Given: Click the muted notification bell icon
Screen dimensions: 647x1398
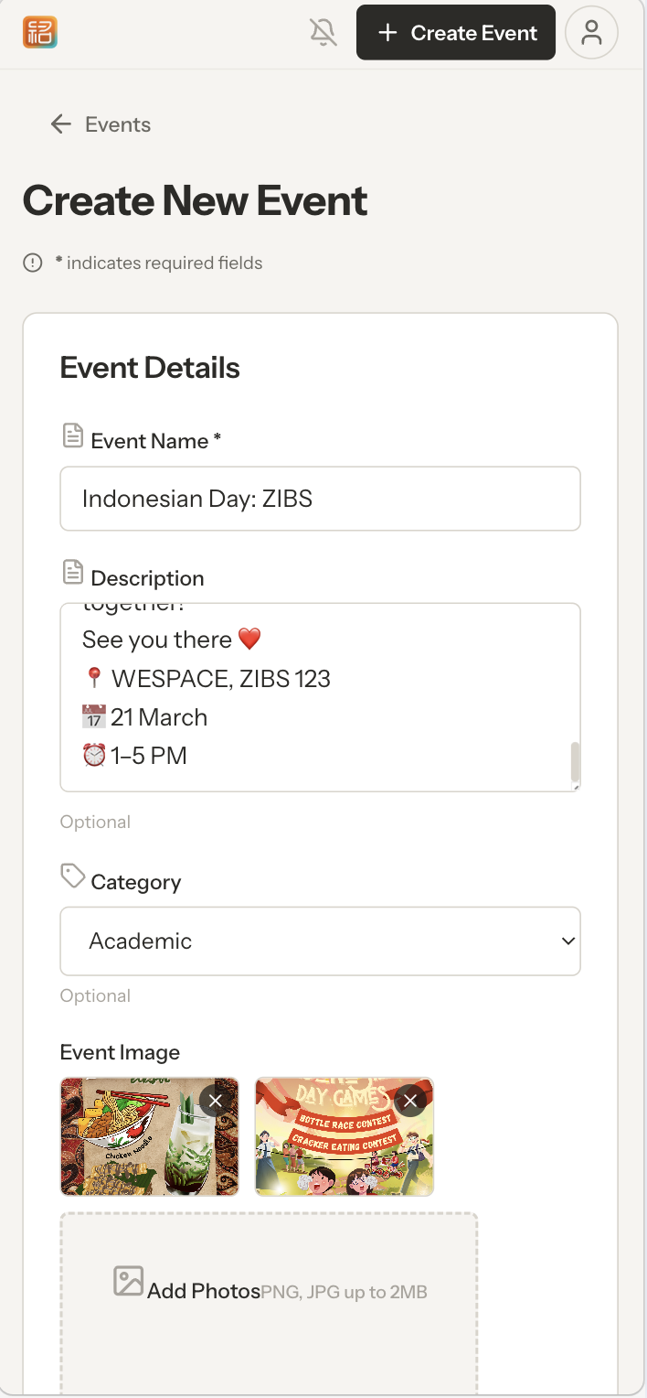Looking at the screenshot, I should click(x=323, y=32).
